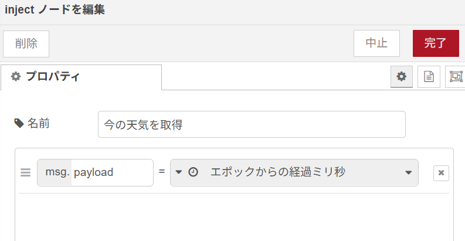Click the gear icon in プロパティ tab
This screenshot has width=465, height=241.
[16, 76]
